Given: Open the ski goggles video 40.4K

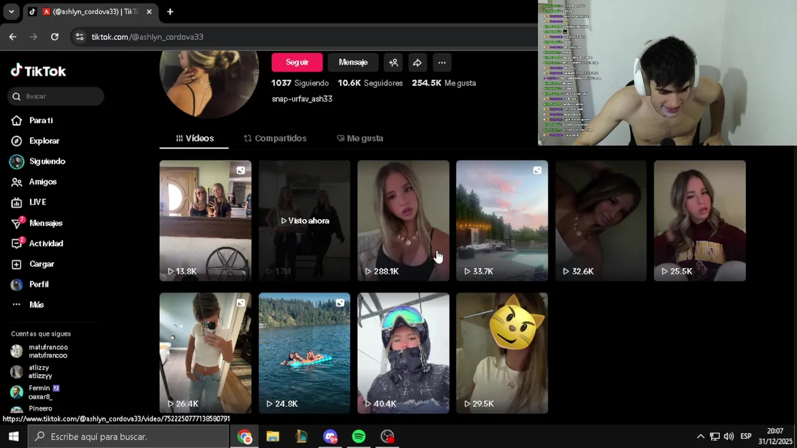Looking at the screenshot, I should pos(403,353).
